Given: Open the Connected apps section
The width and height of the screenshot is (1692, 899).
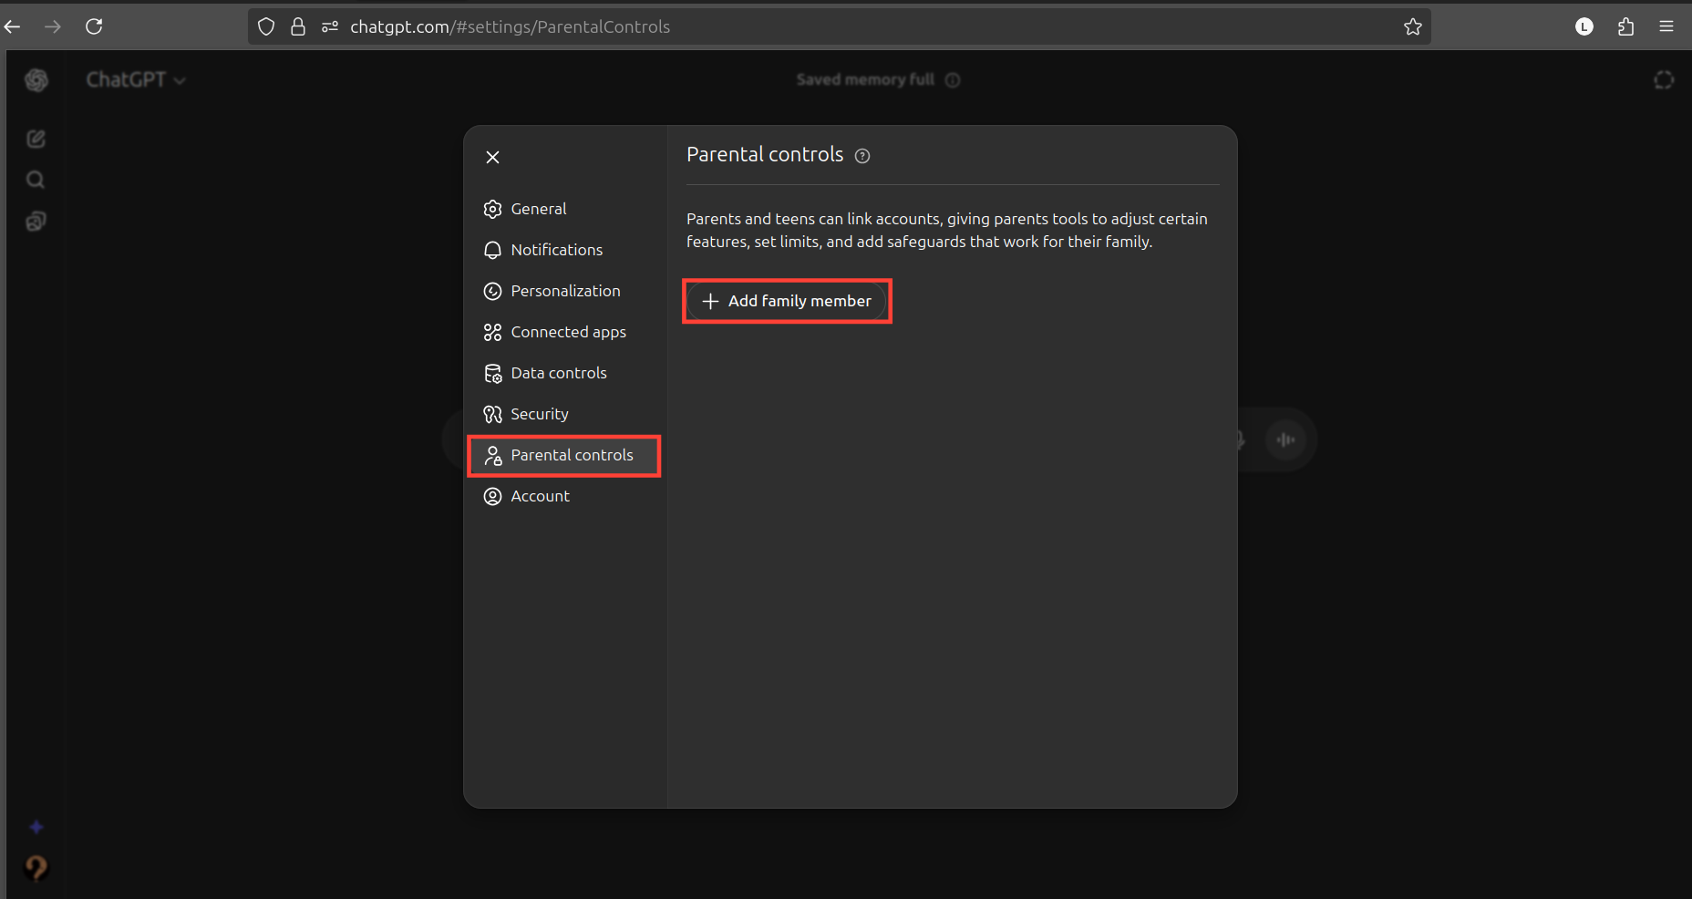Looking at the screenshot, I should point(567,332).
